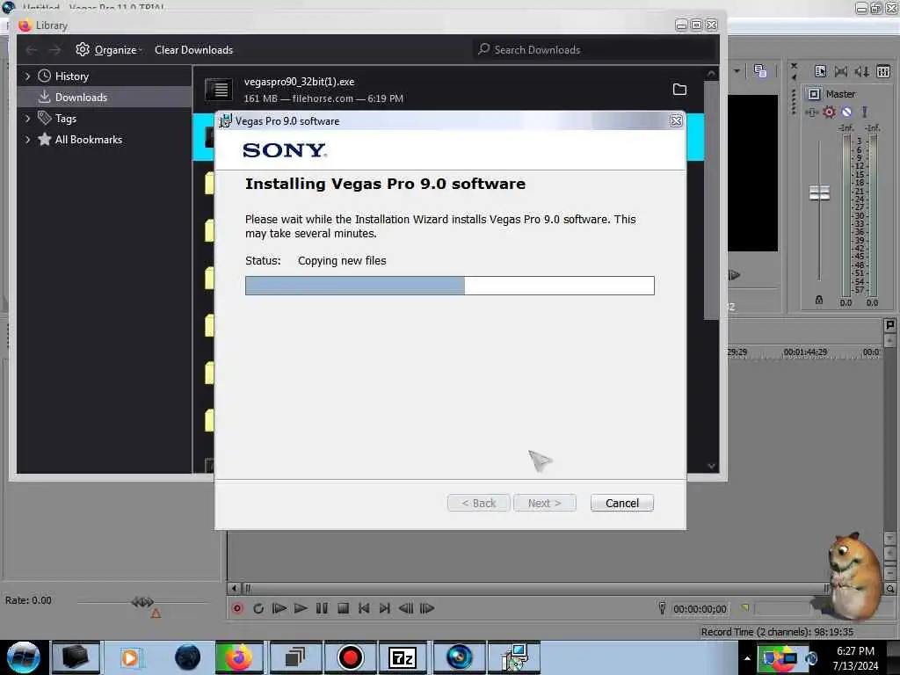Click Go to Start in Vegas transport
The height and width of the screenshot is (675, 900).
pyautogui.click(x=364, y=608)
